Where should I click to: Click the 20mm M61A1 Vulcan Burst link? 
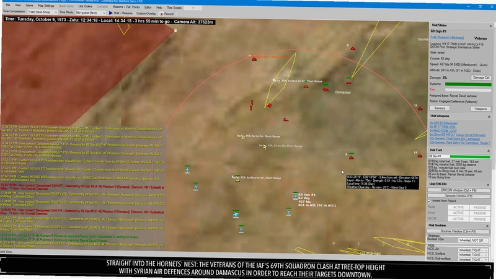click(x=457, y=135)
